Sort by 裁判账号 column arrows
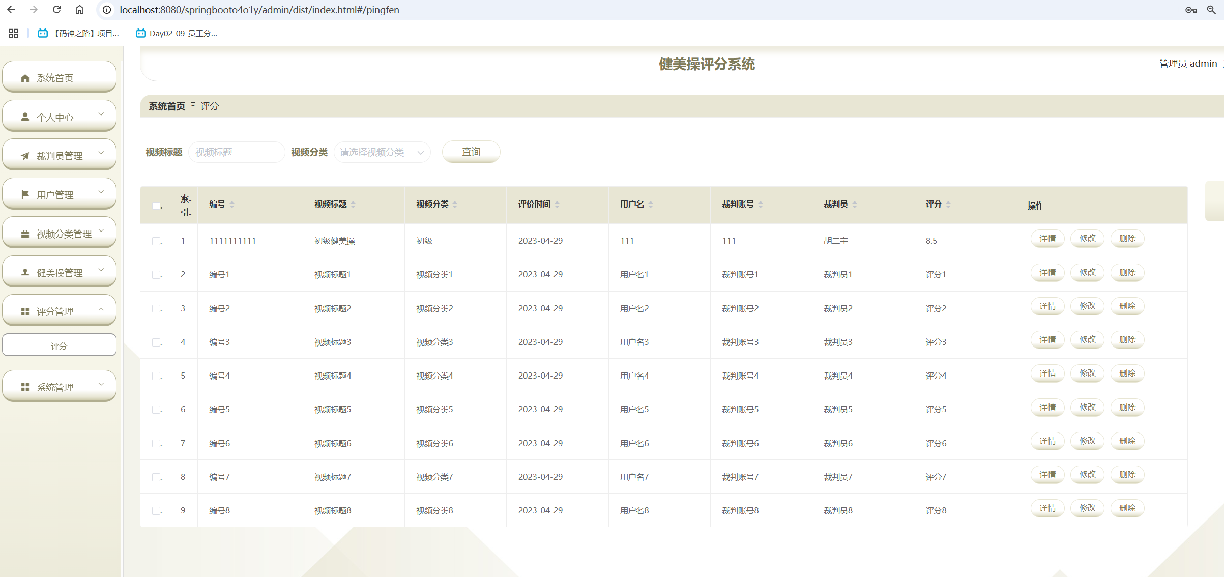1224x577 pixels. 761,205
